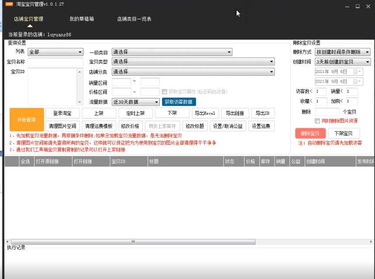Image resolution: width=375 pixels, height=279 pixels.
Task: Open the calendar of the second creation date picker
Action: coord(357,81)
